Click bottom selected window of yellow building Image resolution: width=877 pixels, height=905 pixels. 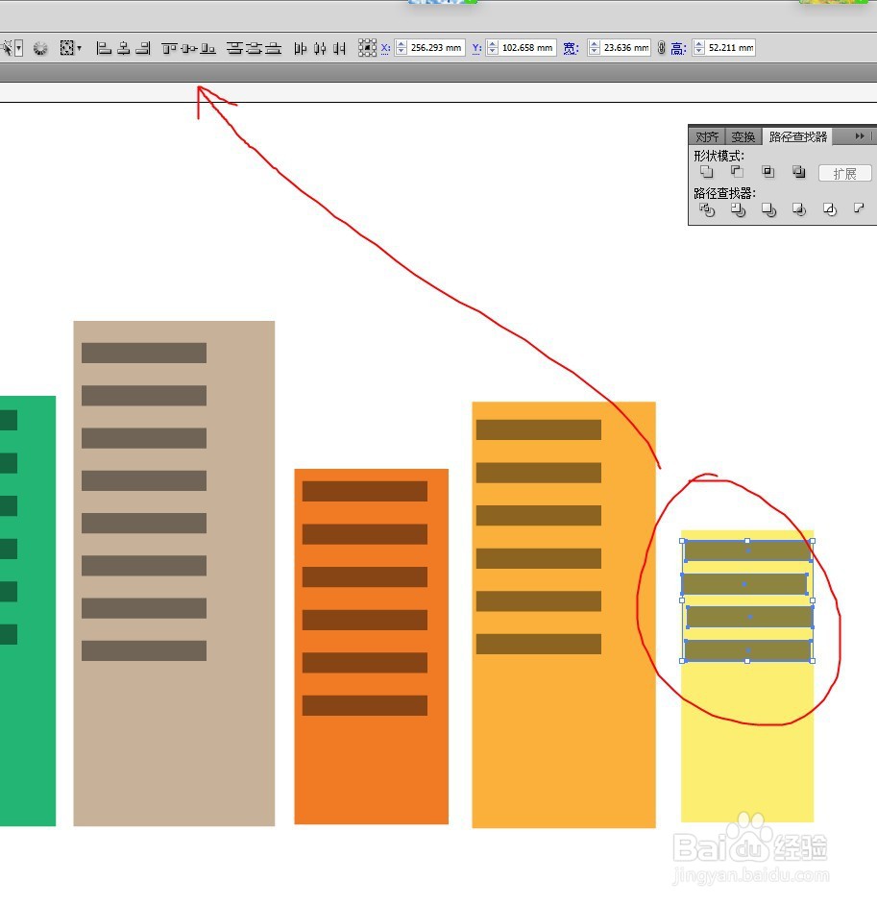coord(747,650)
